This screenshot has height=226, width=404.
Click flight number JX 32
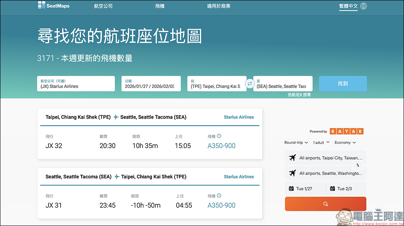coord(54,146)
